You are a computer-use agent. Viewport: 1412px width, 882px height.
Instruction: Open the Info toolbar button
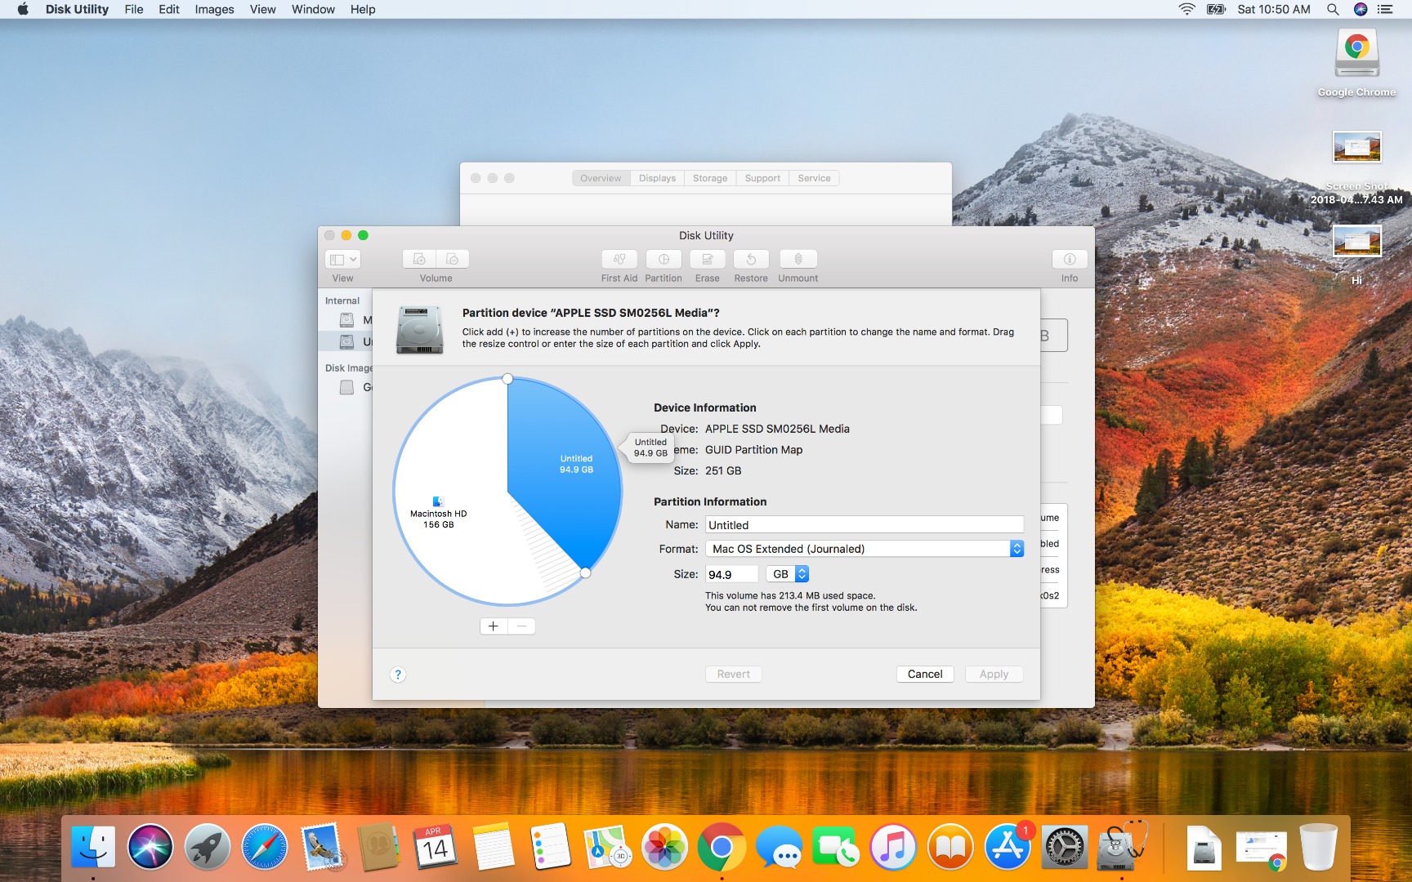click(1070, 259)
